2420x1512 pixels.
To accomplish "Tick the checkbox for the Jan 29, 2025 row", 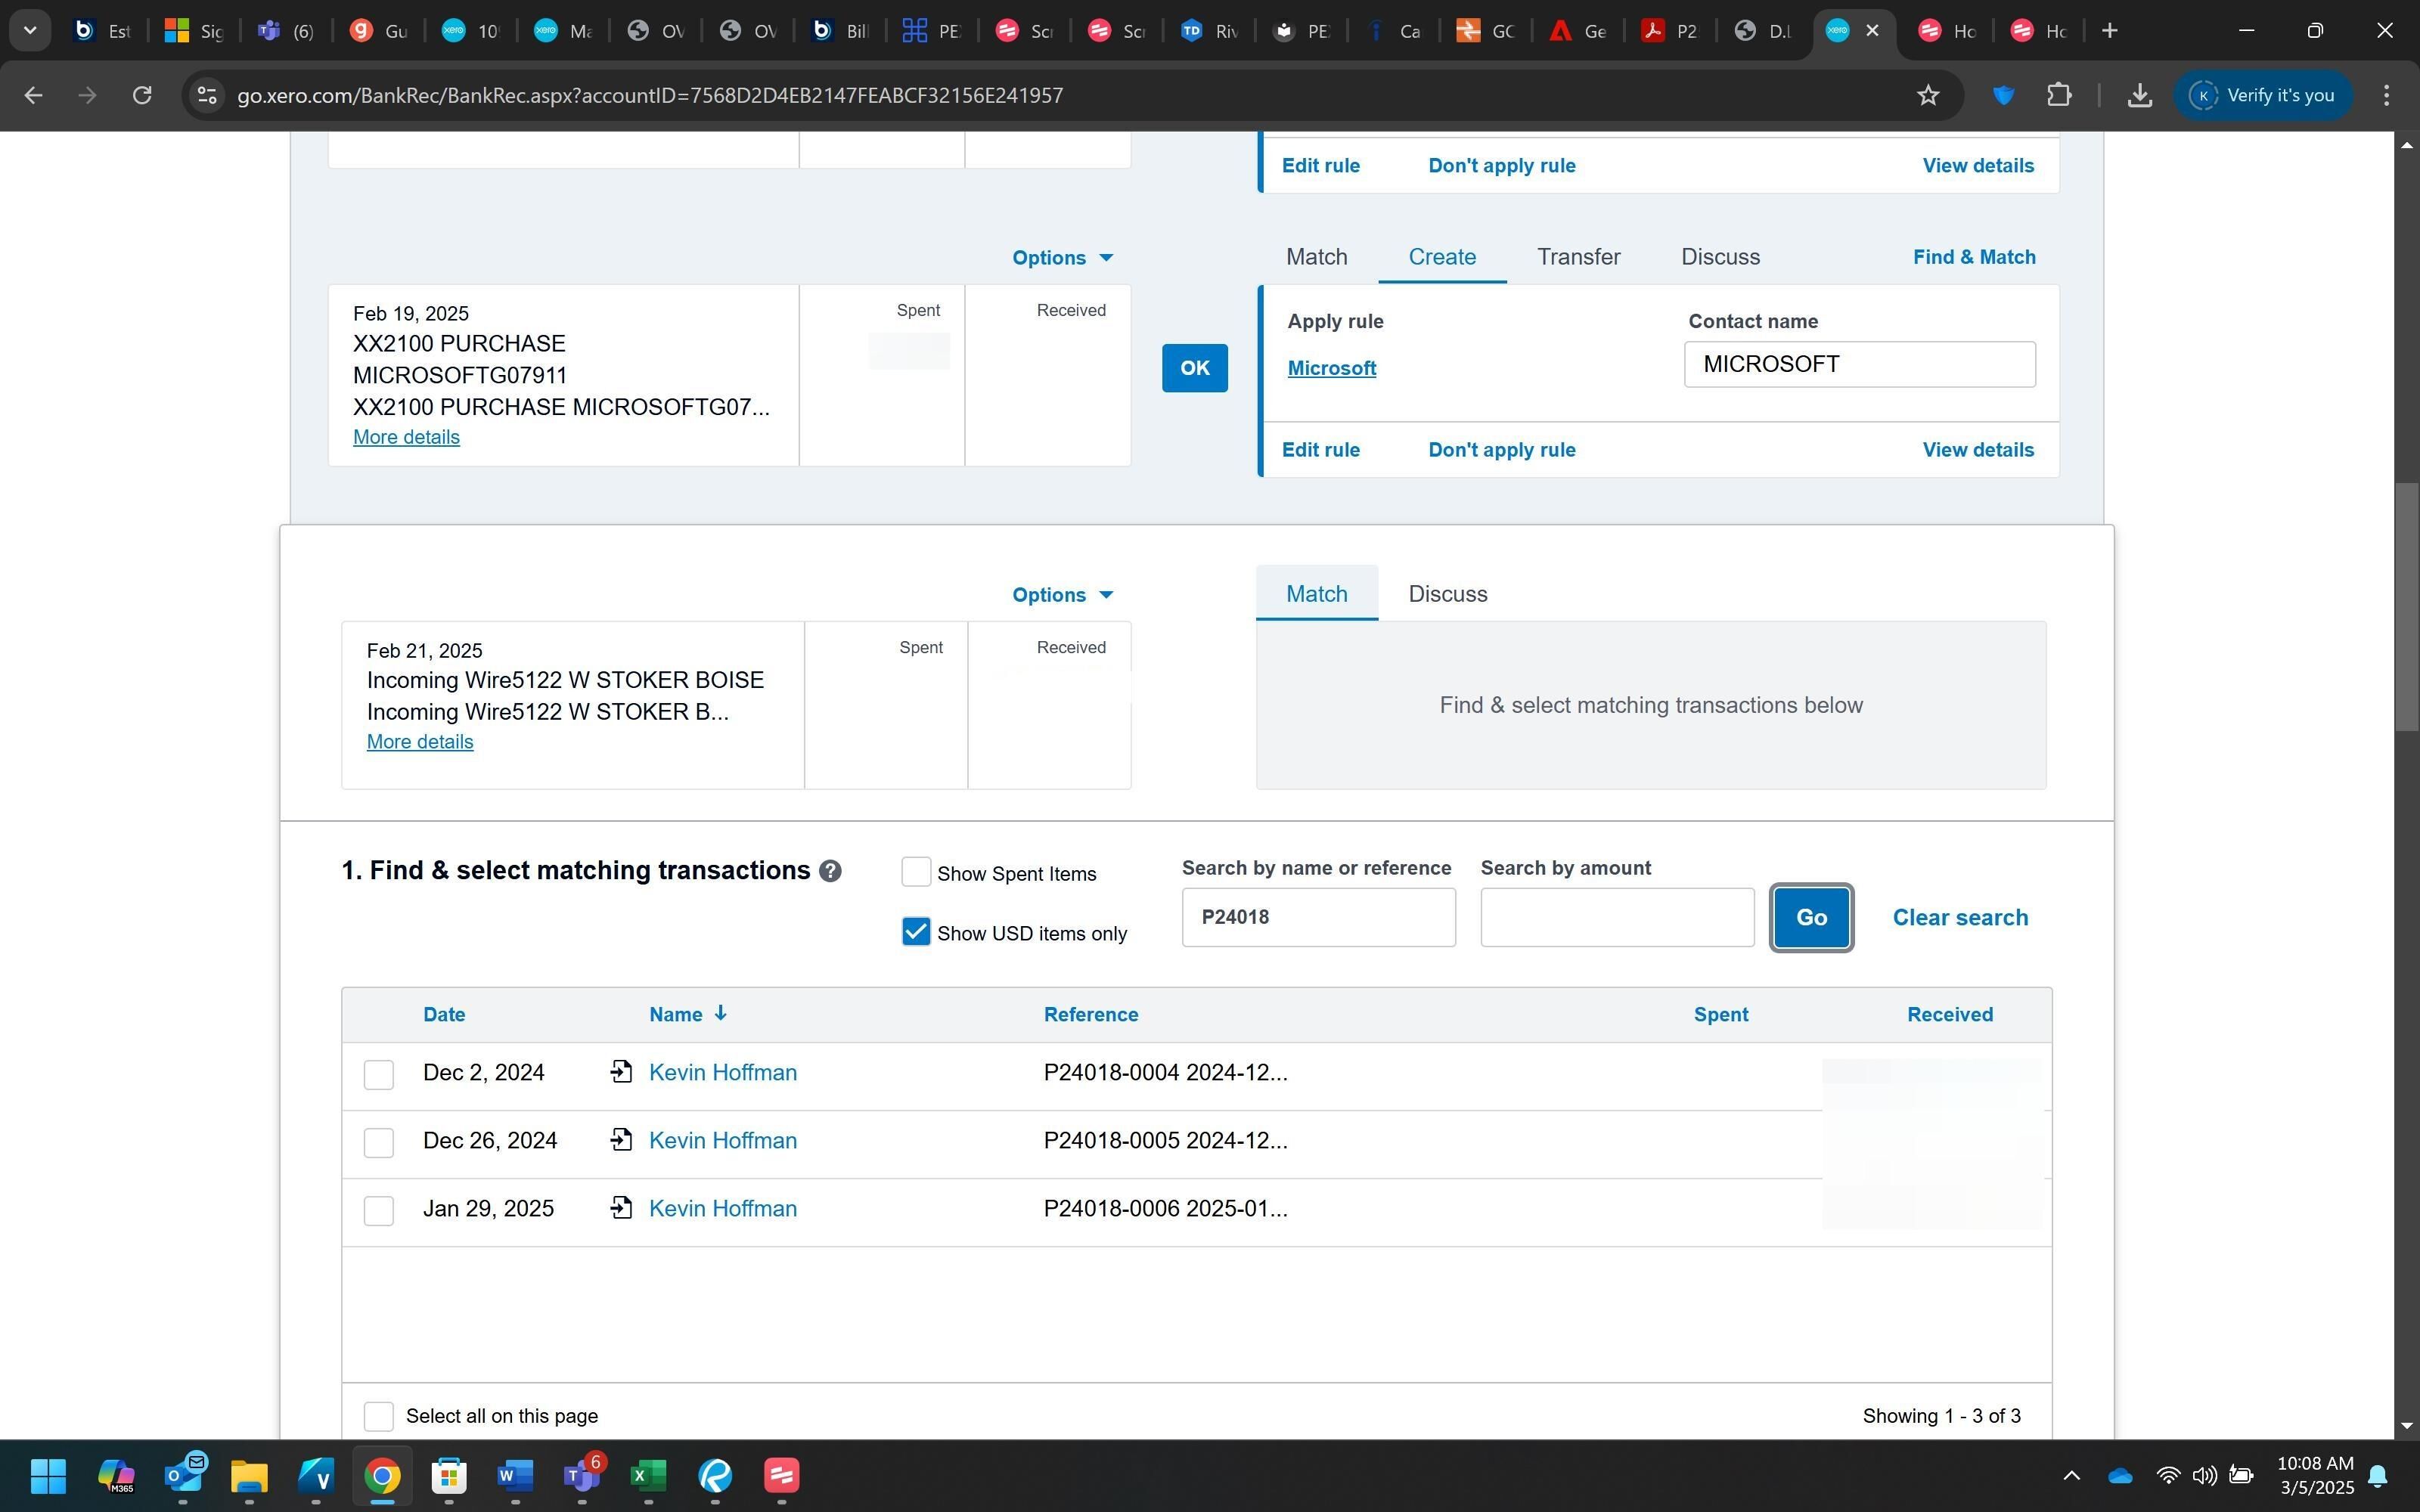I will [x=378, y=1210].
